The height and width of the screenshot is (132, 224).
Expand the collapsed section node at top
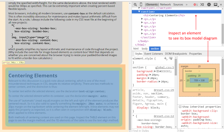coord(139,8)
